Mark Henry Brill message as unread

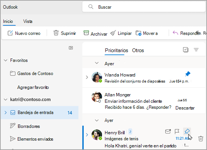point(168,131)
